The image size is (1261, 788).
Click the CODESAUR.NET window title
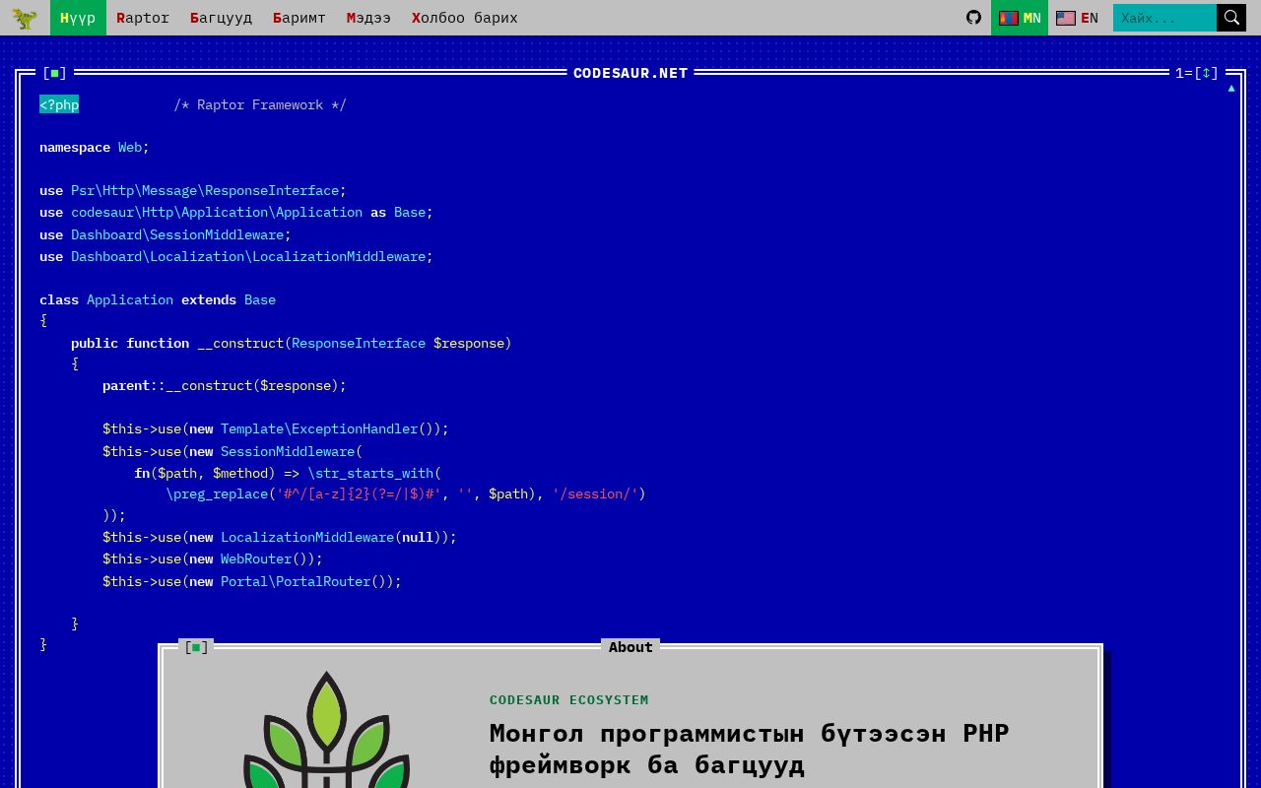tap(630, 73)
